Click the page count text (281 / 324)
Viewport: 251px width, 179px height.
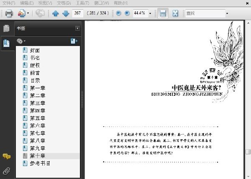(x=97, y=13)
